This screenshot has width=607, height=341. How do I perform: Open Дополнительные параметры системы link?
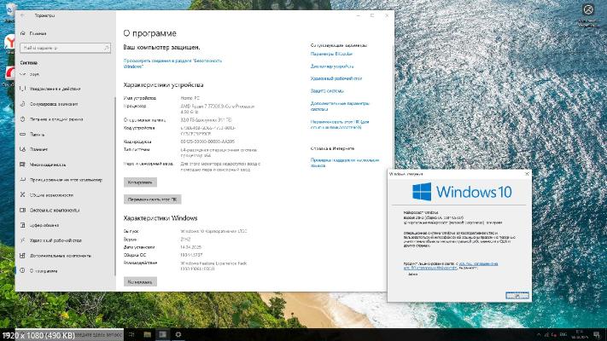point(340,107)
